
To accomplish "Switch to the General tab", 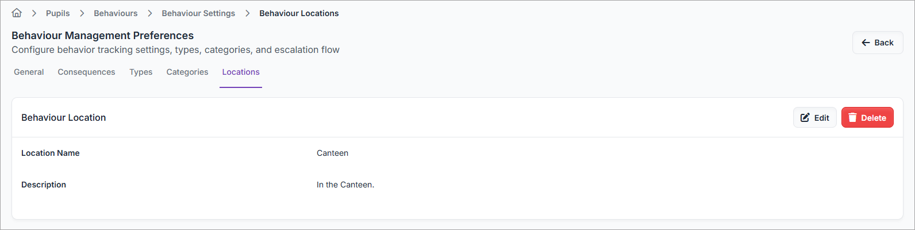I will (29, 72).
